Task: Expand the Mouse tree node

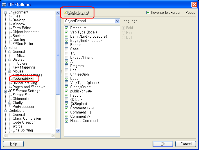Action: click(x=10, y=72)
